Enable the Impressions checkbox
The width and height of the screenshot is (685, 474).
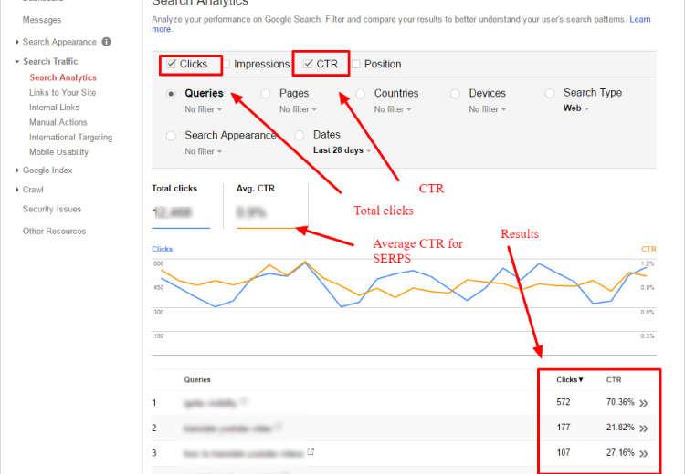point(226,64)
